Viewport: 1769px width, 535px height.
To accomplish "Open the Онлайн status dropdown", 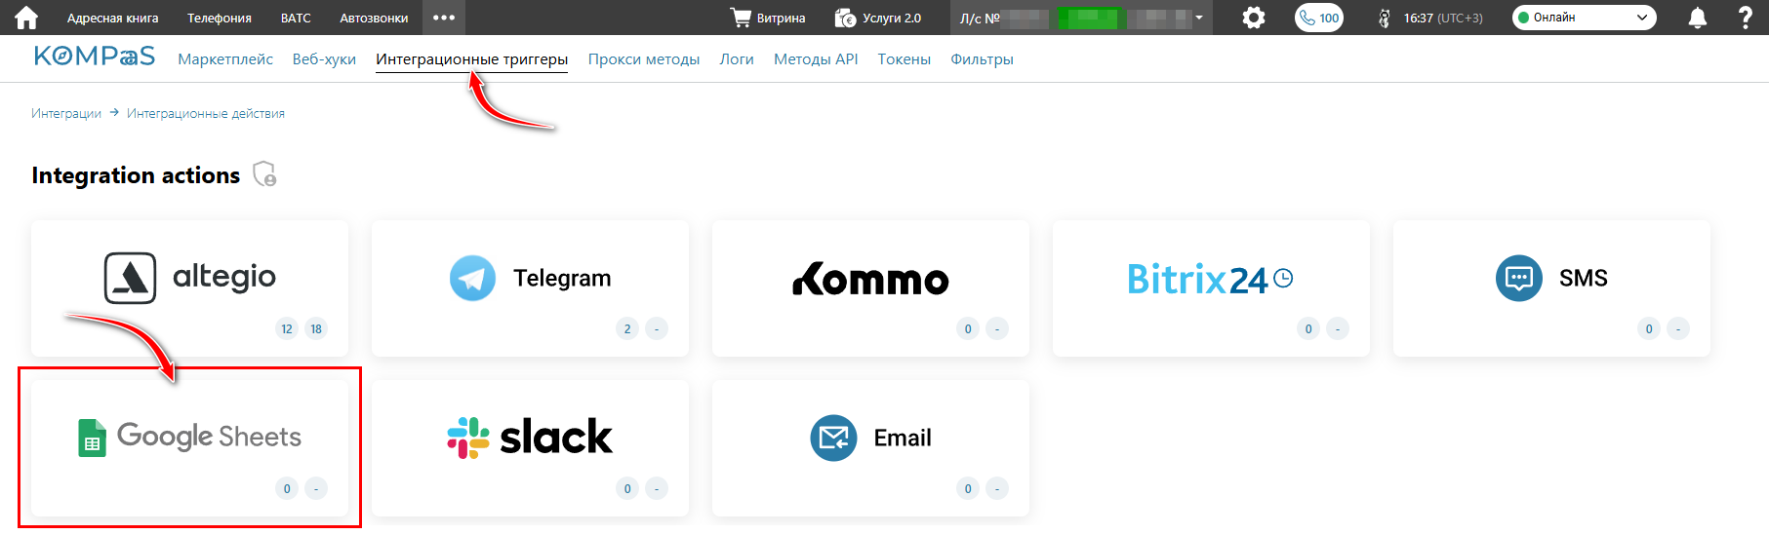I will [1584, 18].
